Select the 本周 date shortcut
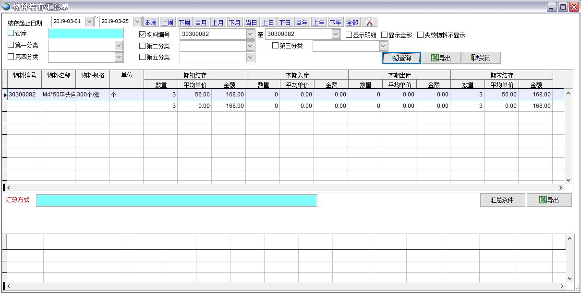This screenshot has height=294, width=581. point(151,23)
